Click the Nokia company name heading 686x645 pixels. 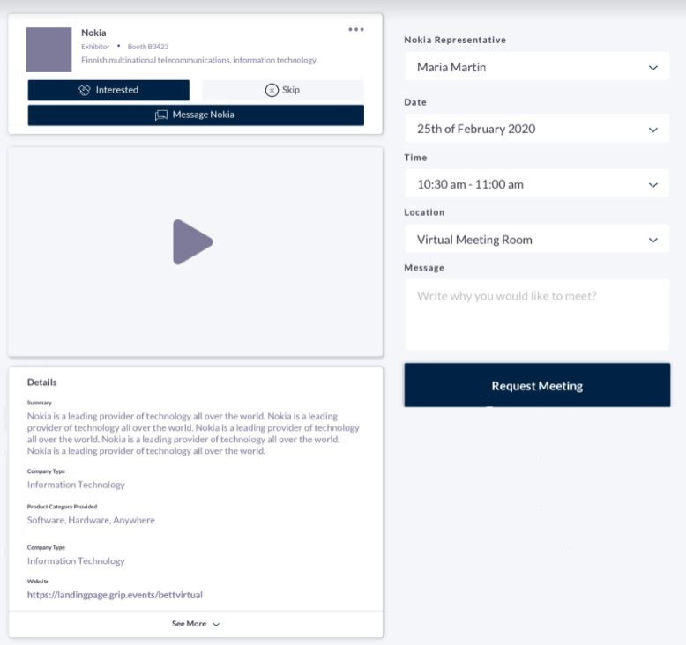[x=93, y=33]
